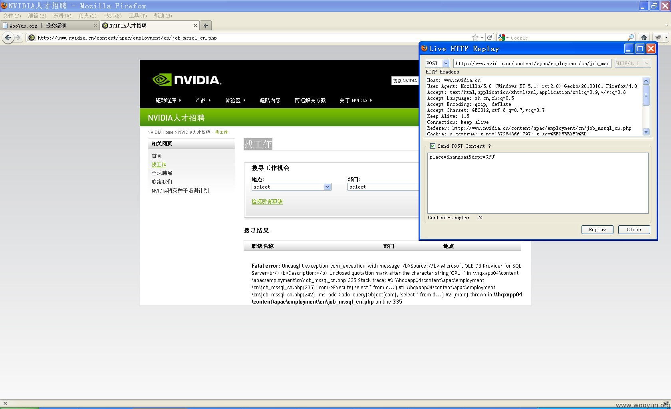Click the add-on toolbar icon beside home
This screenshot has width=671, height=409.
click(x=658, y=38)
